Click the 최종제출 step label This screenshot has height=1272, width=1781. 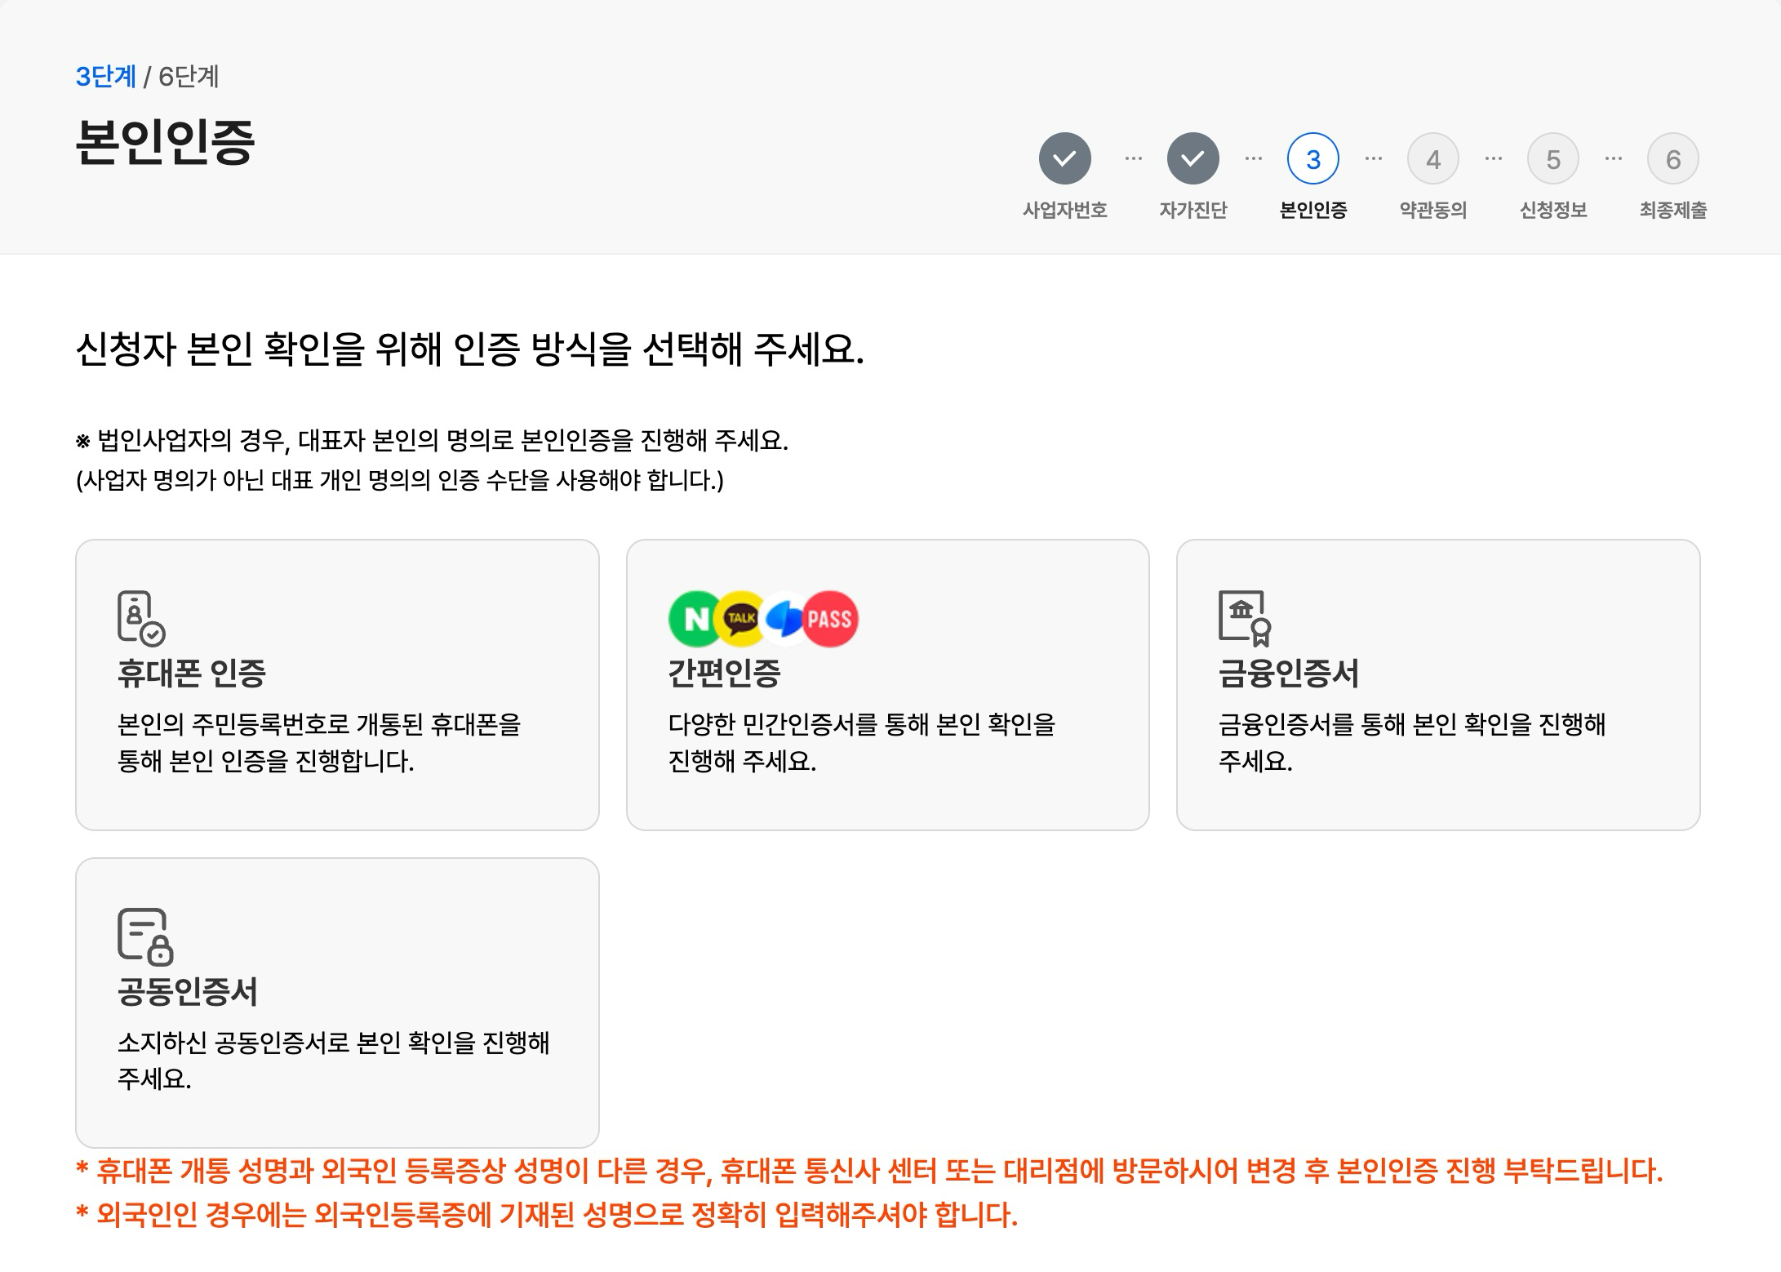click(x=1672, y=211)
